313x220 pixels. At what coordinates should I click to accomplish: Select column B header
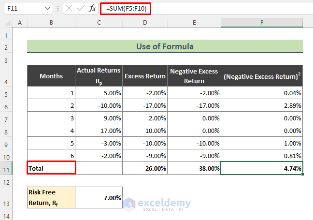click(x=51, y=23)
